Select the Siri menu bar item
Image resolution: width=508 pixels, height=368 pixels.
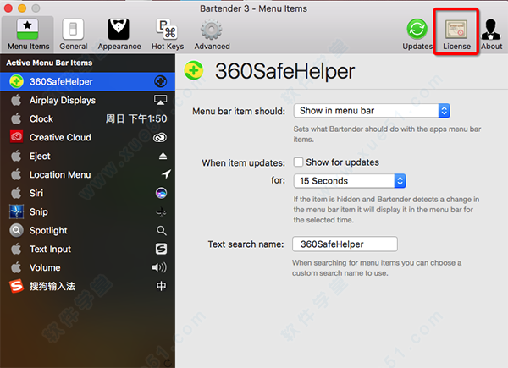click(38, 193)
